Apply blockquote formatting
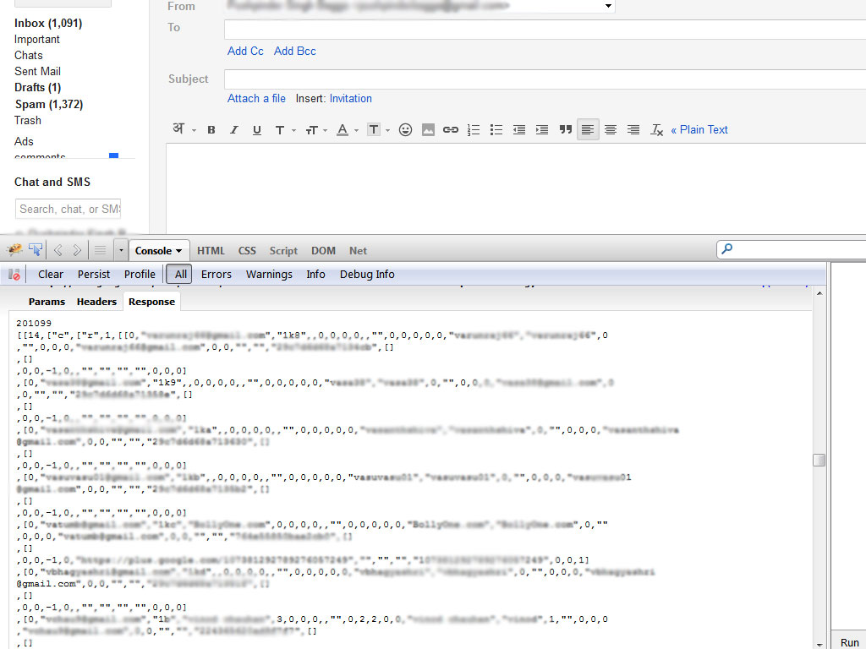This screenshot has width=866, height=649. click(x=565, y=129)
